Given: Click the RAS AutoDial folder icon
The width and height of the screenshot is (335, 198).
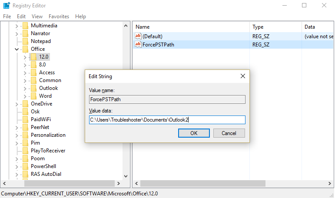Looking at the screenshot, I should [26, 174].
